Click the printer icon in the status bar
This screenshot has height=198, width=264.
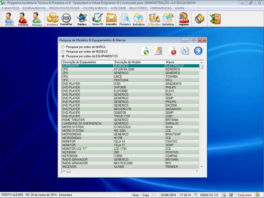click(x=224, y=195)
